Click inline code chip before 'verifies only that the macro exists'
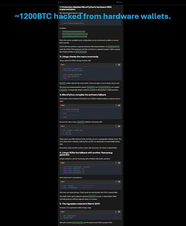The image size is (186, 226). (63, 83)
